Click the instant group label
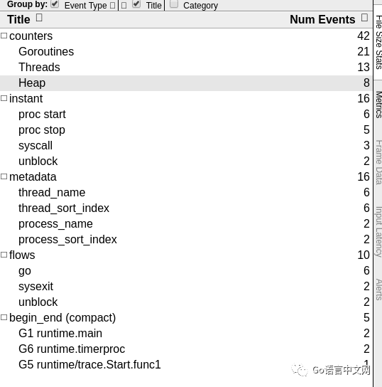This screenshot has width=382, height=387. pos(26,98)
